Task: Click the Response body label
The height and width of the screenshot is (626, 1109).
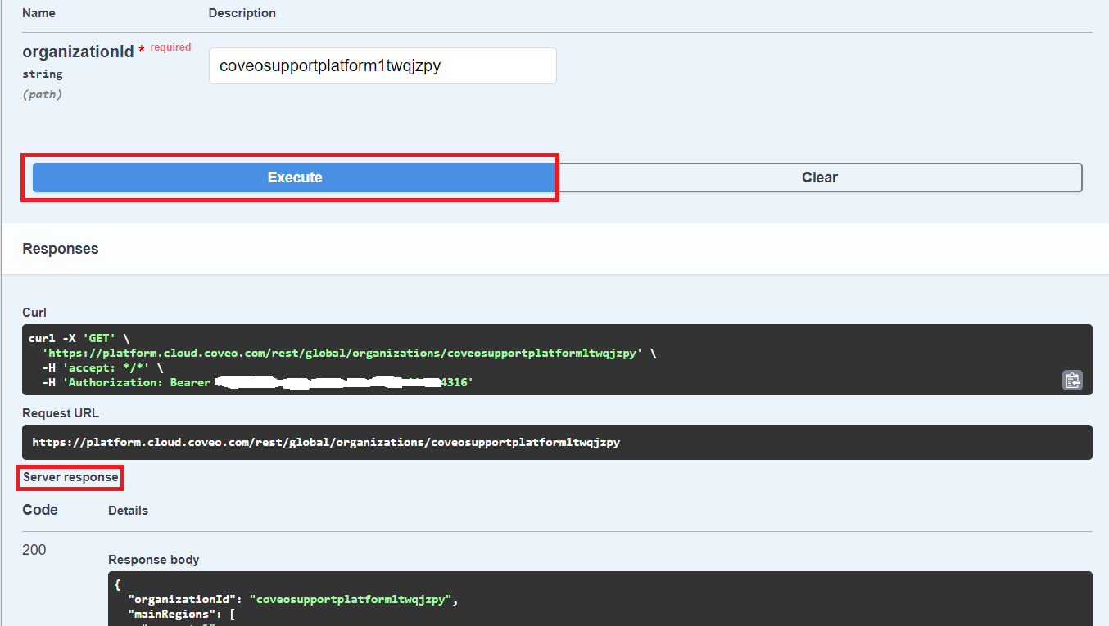Action: click(154, 560)
